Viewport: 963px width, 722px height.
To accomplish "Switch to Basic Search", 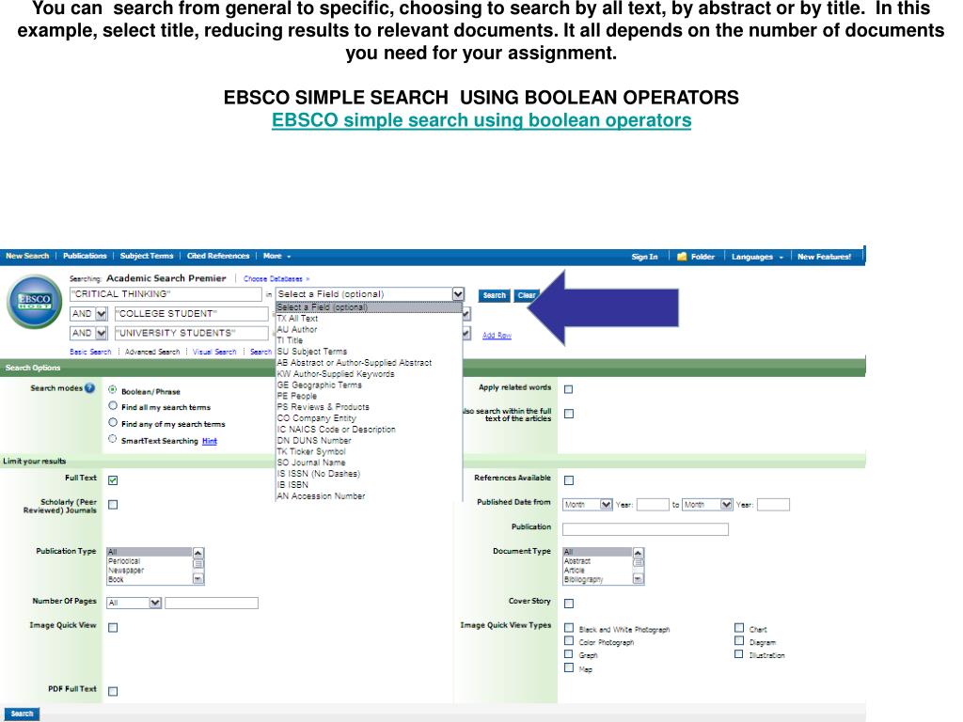I will click(90, 352).
